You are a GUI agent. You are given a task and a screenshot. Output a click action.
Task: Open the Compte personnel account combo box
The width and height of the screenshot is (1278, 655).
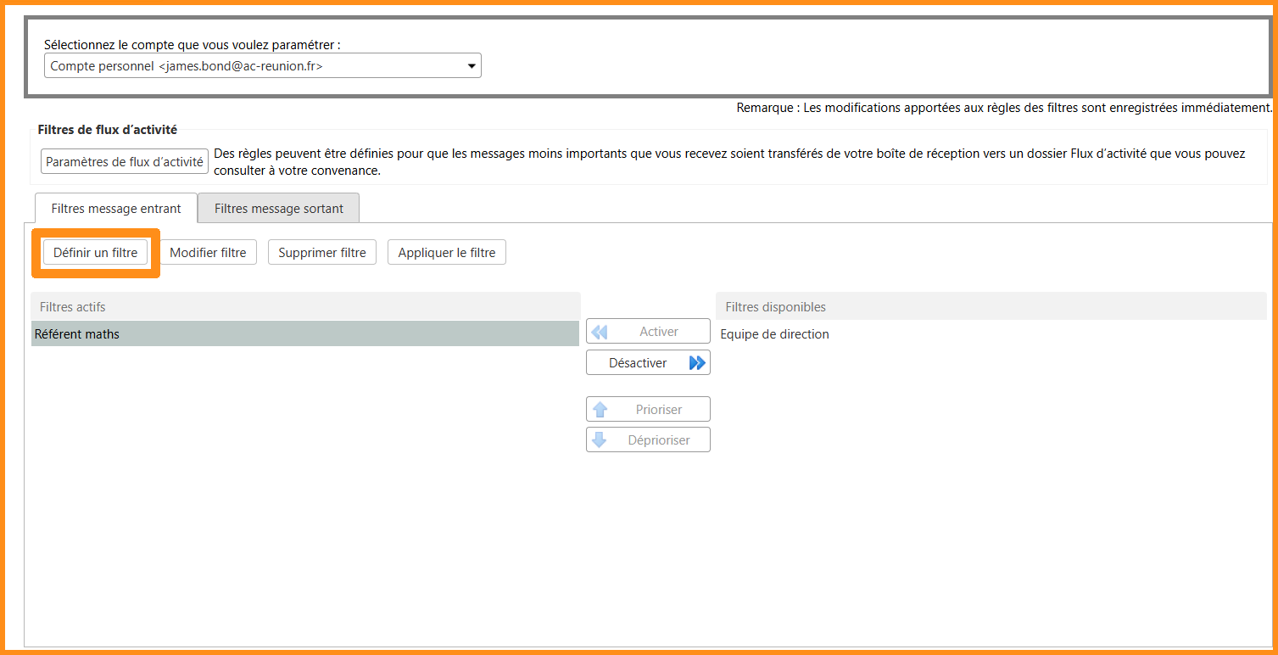click(x=254, y=66)
